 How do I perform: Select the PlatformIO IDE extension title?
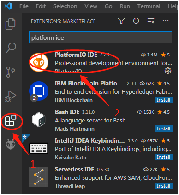coord(76,55)
